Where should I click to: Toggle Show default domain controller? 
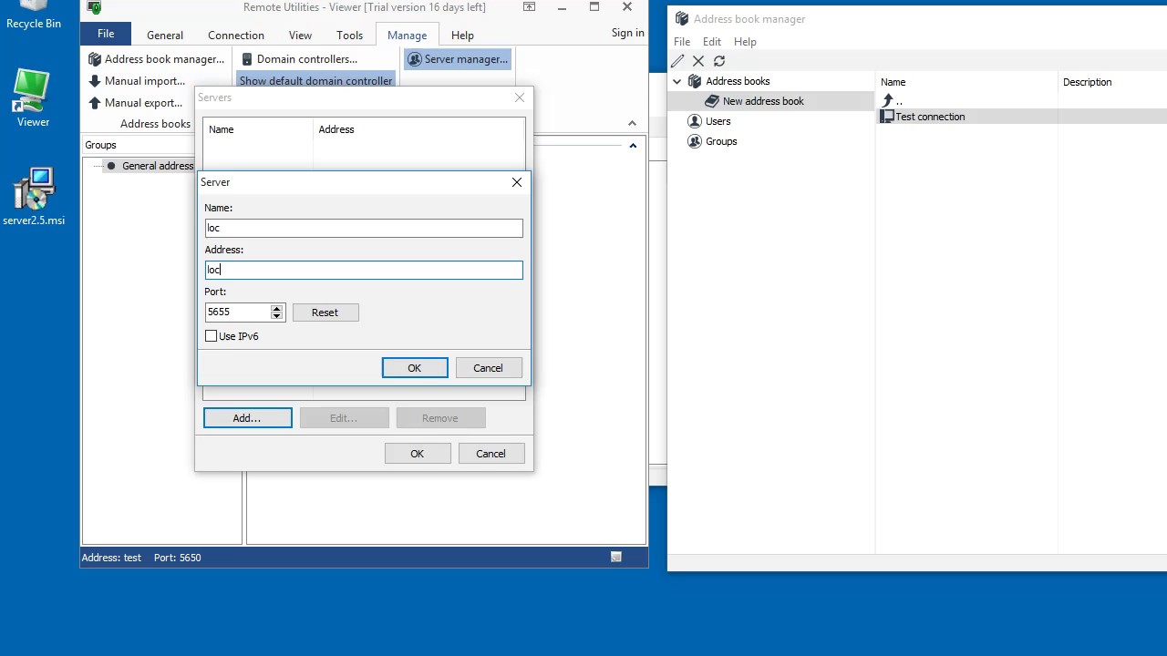click(315, 81)
